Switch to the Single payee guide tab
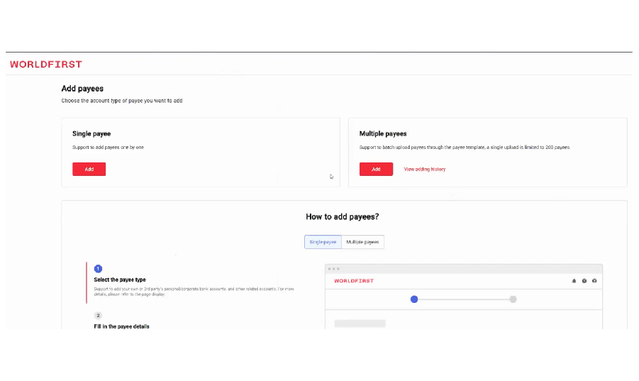Image resolution: width=639 pixels, height=381 pixels. (323, 242)
